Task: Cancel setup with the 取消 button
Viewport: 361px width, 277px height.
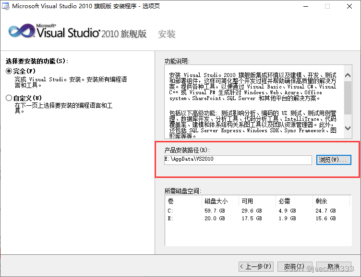Action: (334, 266)
